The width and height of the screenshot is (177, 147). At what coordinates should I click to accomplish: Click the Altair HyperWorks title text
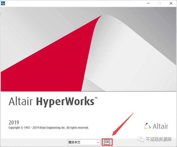click(53, 101)
